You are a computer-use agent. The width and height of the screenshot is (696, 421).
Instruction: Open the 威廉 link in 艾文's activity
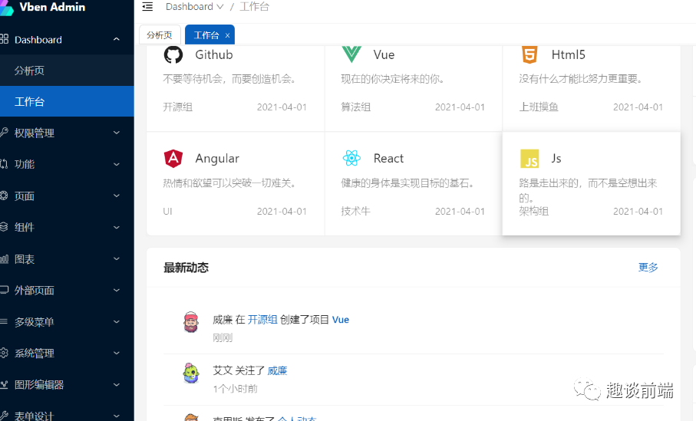[x=277, y=370]
